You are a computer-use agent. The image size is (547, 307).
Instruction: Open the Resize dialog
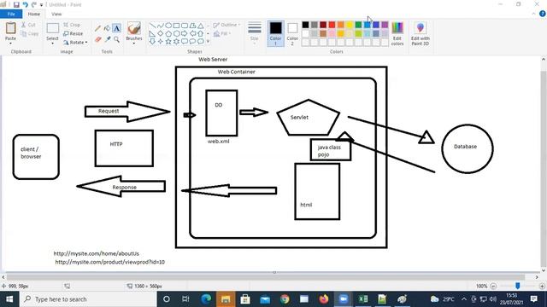tap(74, 34)
